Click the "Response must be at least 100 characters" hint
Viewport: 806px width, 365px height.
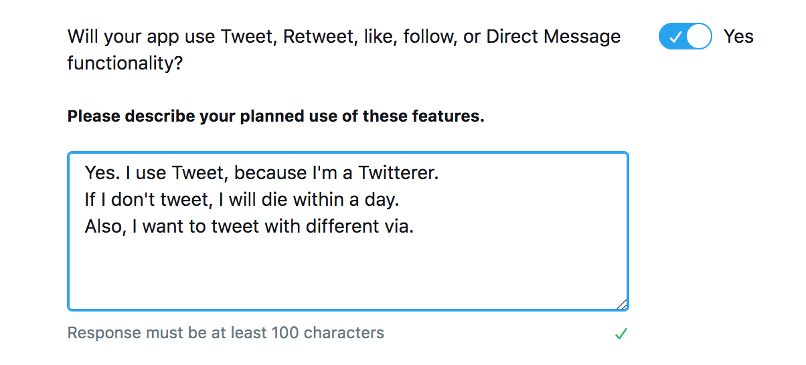coord(226,333)
